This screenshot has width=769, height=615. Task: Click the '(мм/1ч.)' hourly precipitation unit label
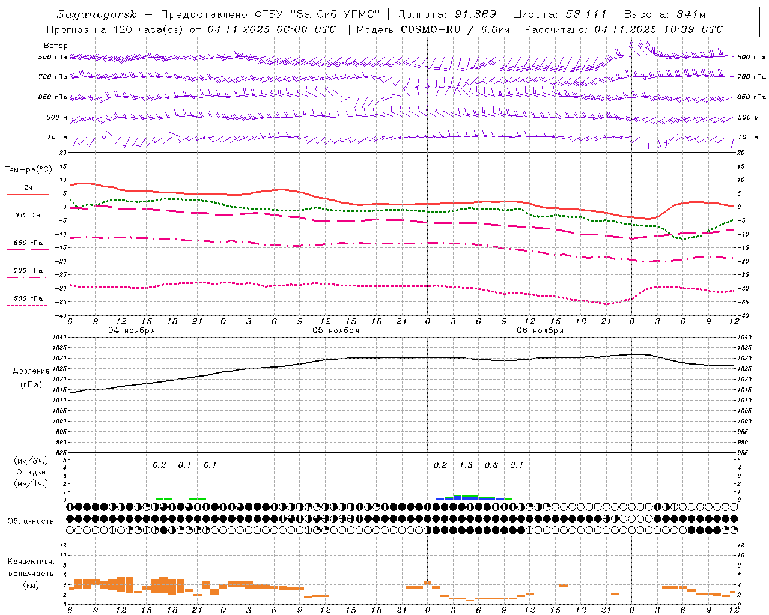click(31, 483)
